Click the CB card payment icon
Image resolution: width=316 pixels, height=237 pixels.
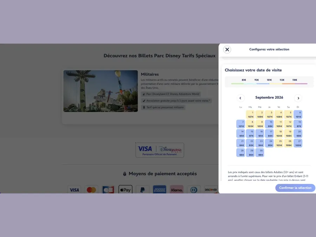tap(108, 190)
